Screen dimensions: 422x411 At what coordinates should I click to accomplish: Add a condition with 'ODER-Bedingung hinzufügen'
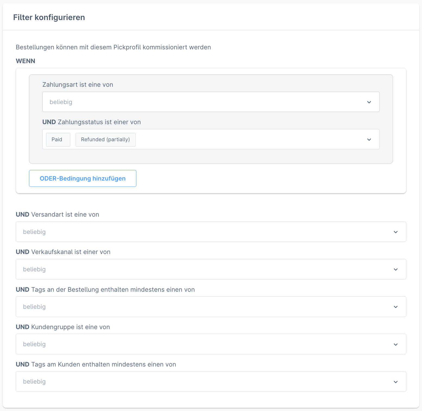point(83,178)
